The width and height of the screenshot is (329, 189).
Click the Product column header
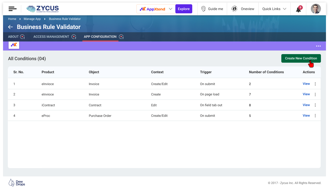click(48, 72)
